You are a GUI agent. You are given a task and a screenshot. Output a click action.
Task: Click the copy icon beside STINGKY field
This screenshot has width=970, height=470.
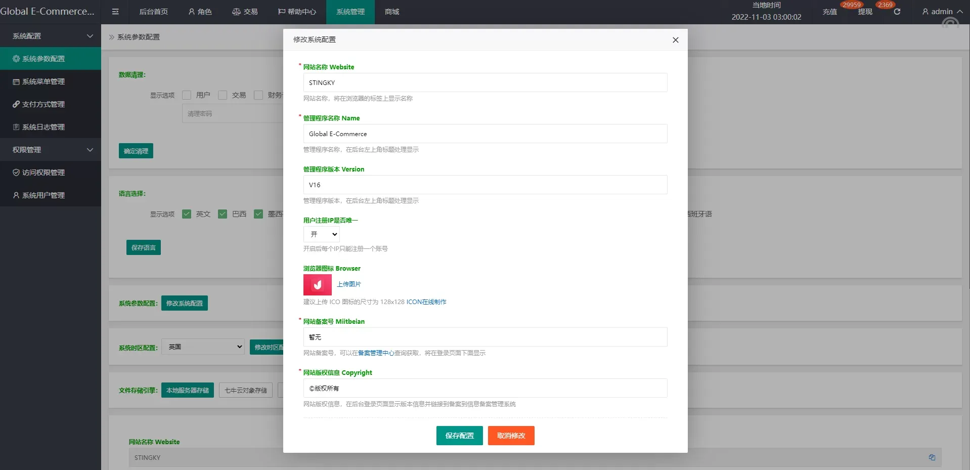932,457
